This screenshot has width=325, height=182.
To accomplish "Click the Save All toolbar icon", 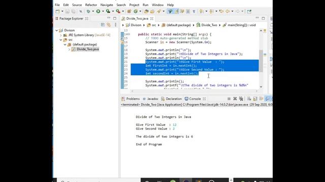I will pyautogui.click(x=73, y=11).
